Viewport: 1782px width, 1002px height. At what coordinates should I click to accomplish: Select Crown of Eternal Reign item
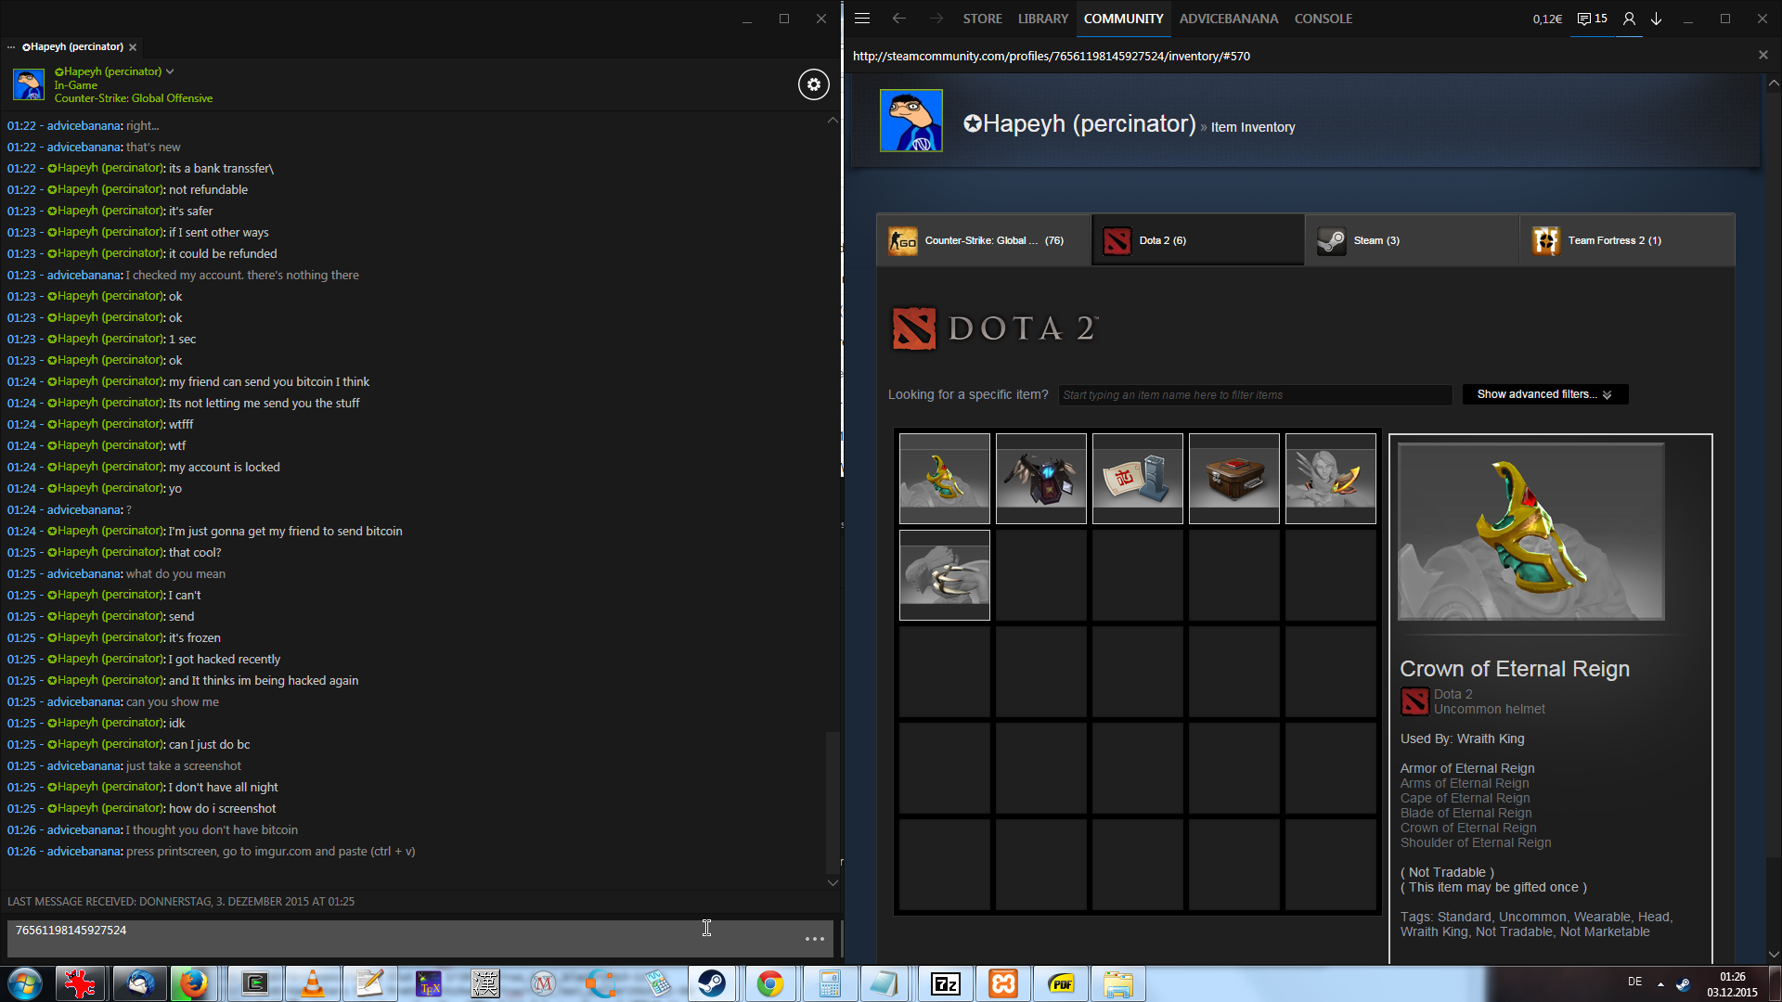(x=944, y=479)
